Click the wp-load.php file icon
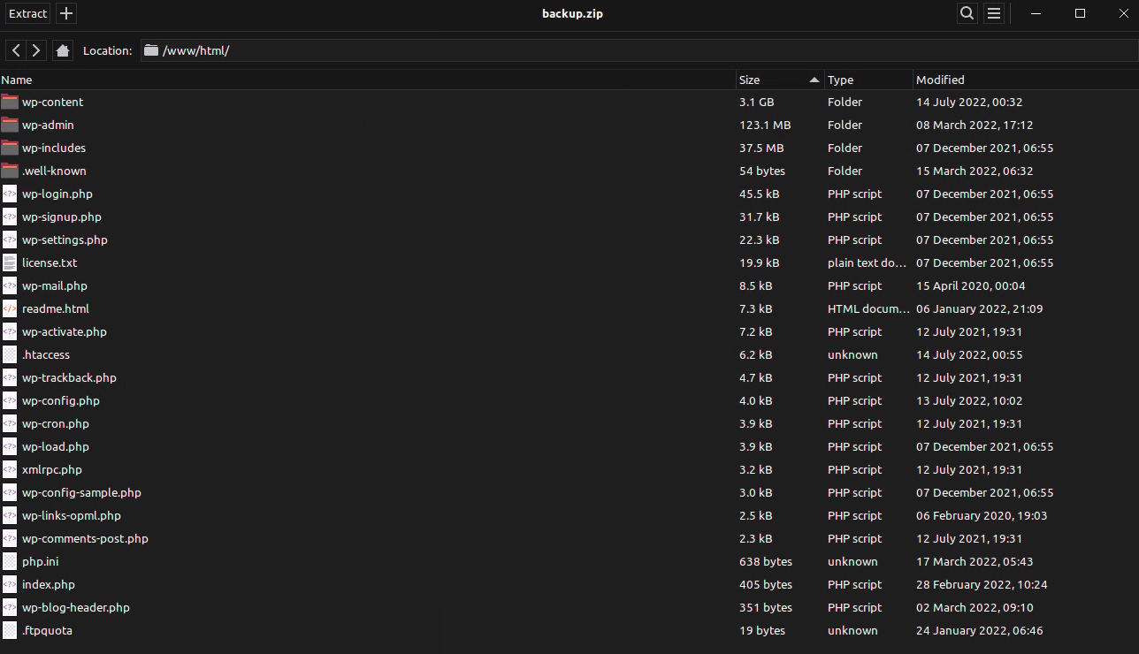 pos(10,446)
